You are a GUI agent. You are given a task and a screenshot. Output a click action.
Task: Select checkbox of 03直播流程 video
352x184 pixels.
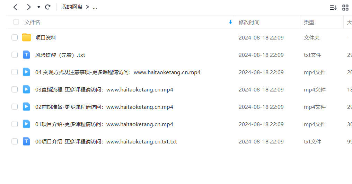pyautogui.click(x=15, y=89)
